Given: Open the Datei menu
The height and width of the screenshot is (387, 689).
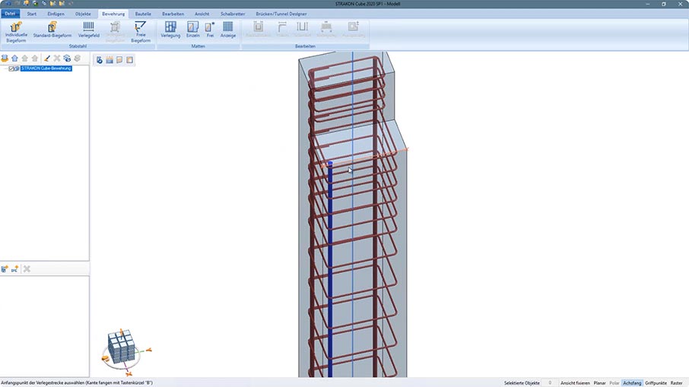Looking at the screenshot, I should 10,14.
